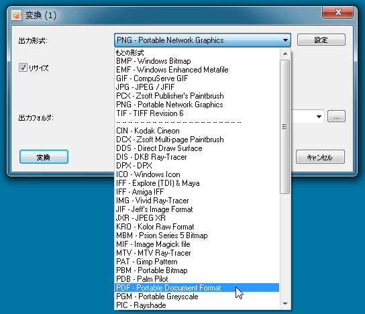Select PIC - Rayshade format
365x314 pixels.
[x=197, y=305]
